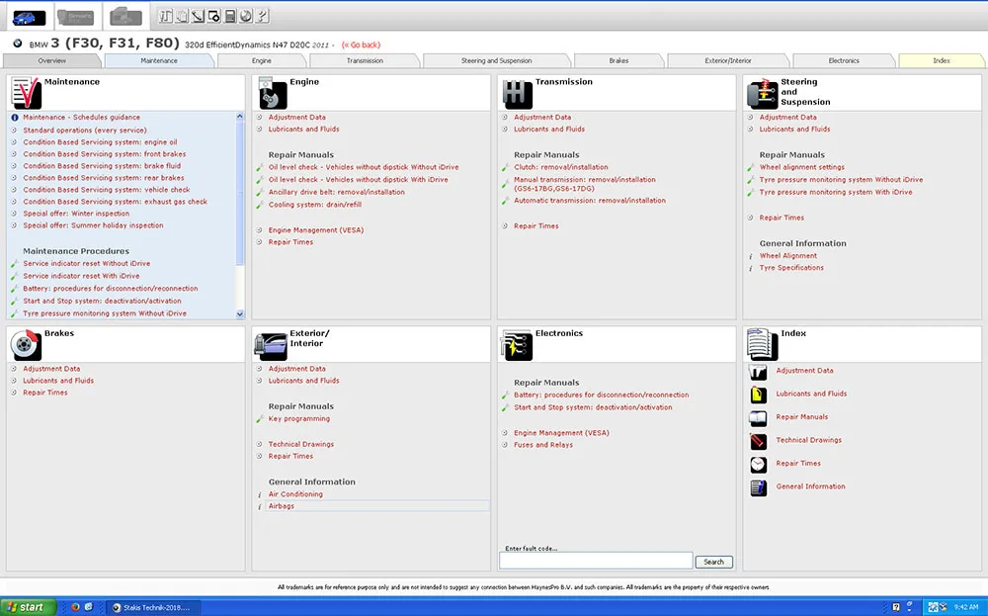Open help with the question mark icon
The image size is (988, 616).
[x=263, y=17]
